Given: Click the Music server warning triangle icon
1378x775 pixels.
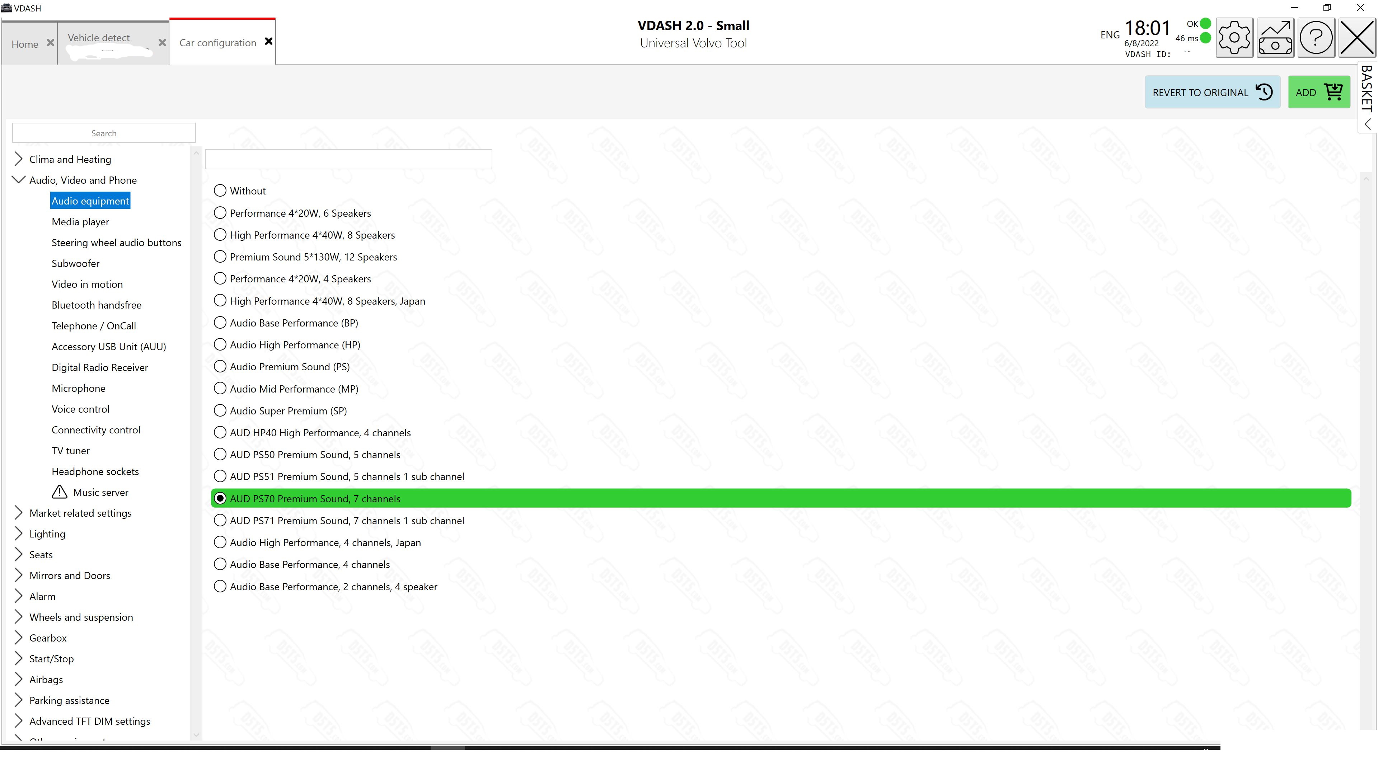Looking at the screenshot, I should click(x=59, y=492).
